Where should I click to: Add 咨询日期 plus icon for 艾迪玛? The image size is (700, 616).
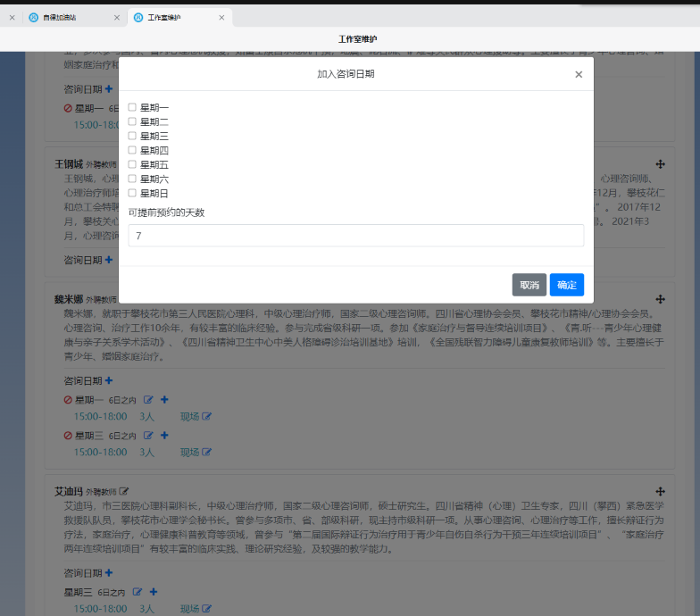[109, 573]
